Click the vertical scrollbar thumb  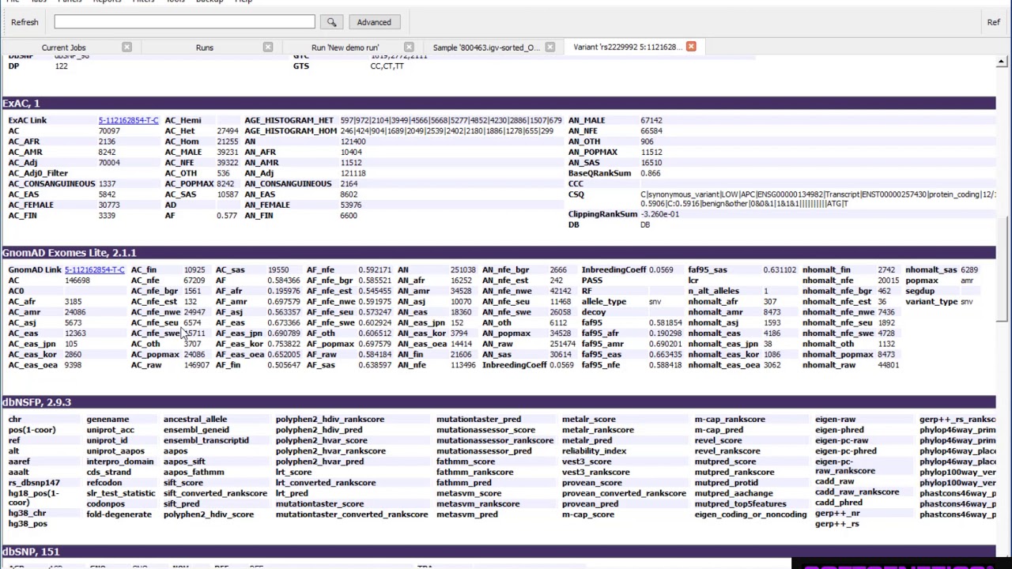pos(1001,269)
